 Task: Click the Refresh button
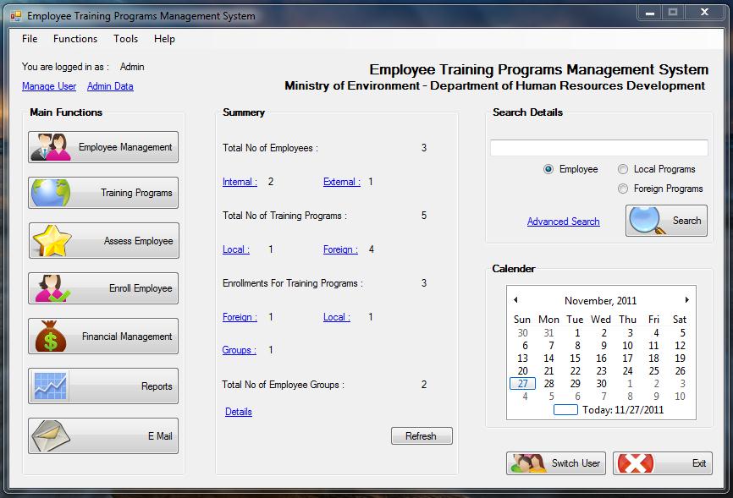[x=422, y=436]
